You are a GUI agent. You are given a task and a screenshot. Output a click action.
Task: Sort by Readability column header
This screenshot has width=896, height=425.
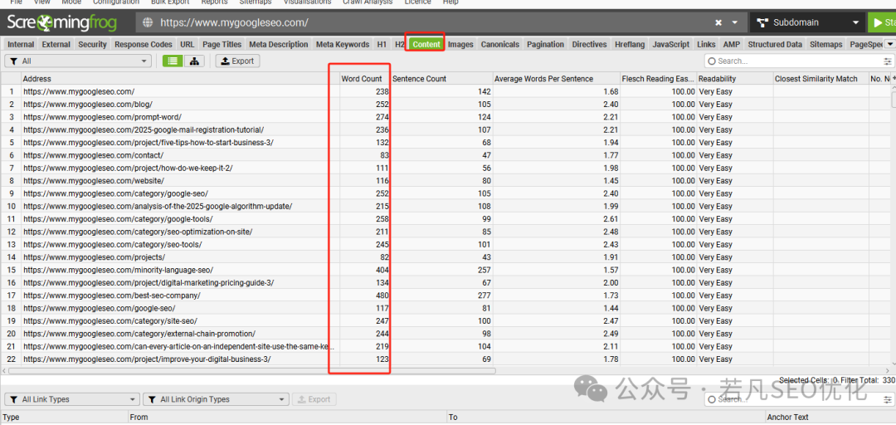pyautogui.click(x=734, y=79)
